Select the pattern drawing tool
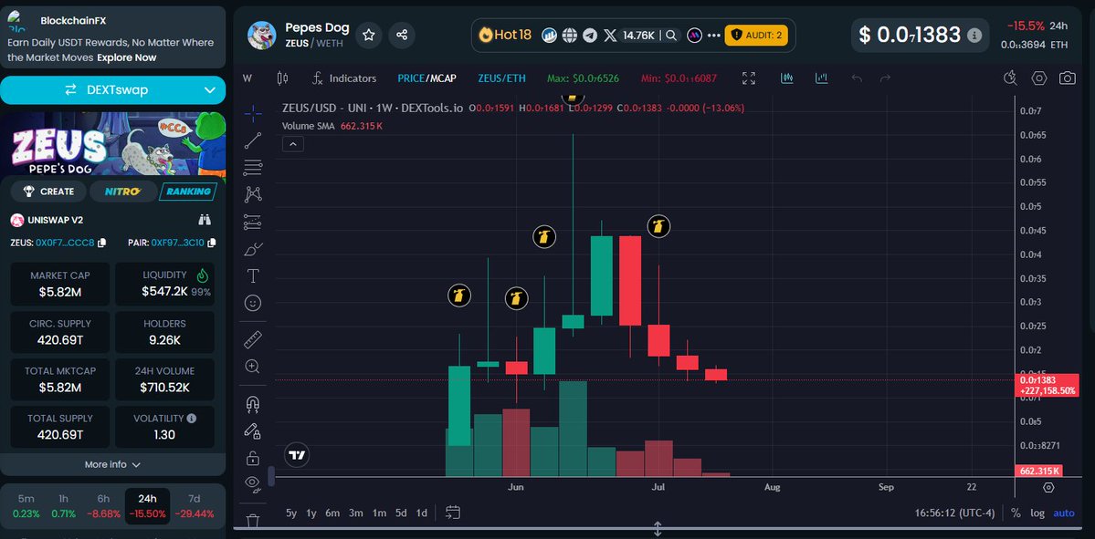Viewport: 1095px width, 539px height. tap(253, 194)
